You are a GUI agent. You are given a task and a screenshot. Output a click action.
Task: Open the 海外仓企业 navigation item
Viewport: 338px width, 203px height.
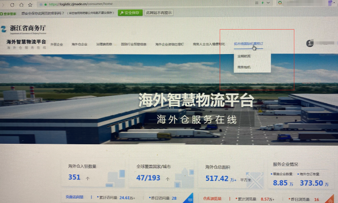(79, 44)
